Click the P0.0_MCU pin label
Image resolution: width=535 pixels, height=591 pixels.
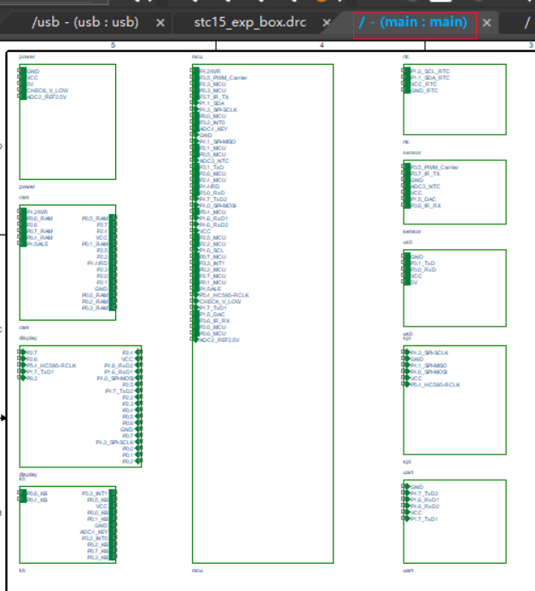[x=213, y=116]
